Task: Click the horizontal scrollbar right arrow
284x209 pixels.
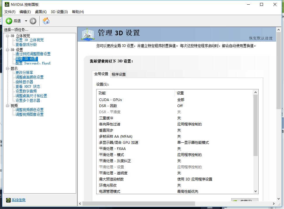Action: 274,203
